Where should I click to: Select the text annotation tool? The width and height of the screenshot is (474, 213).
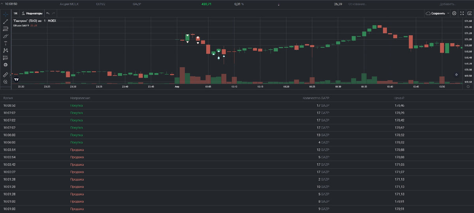6,43
